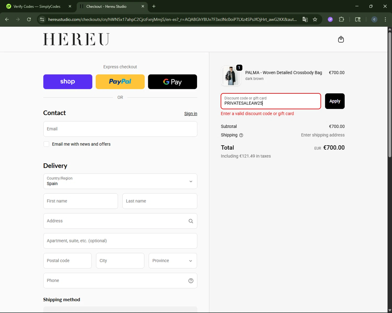Click the PALMA - Woven Detailed Crossbody Bag title
This screenshot has width=392, height=313.
(x=284, y=73)
